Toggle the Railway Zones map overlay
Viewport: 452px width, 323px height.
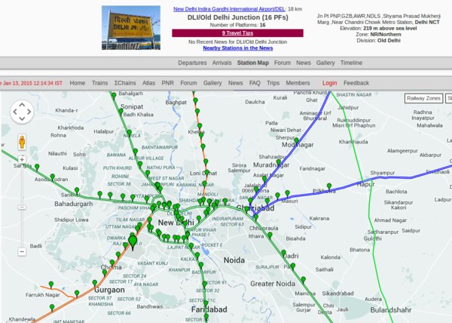click(x=424, y=99)
